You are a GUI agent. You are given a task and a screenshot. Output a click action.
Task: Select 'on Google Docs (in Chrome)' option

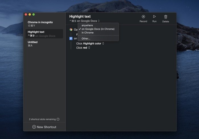tap(98, 29)
